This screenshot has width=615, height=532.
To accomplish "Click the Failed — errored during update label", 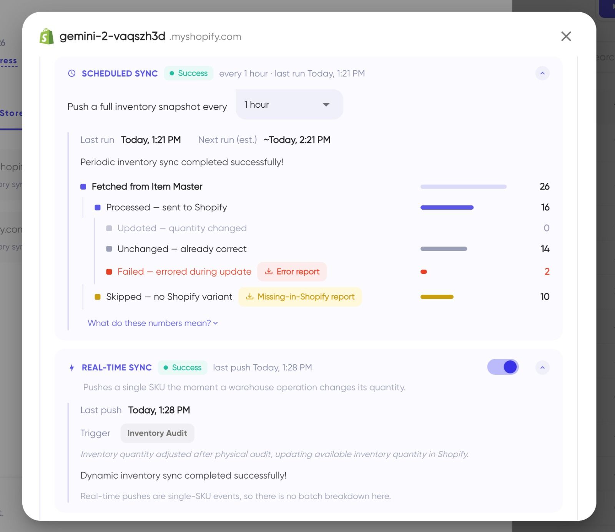I will pyautogui.click(x=184, y=272).
